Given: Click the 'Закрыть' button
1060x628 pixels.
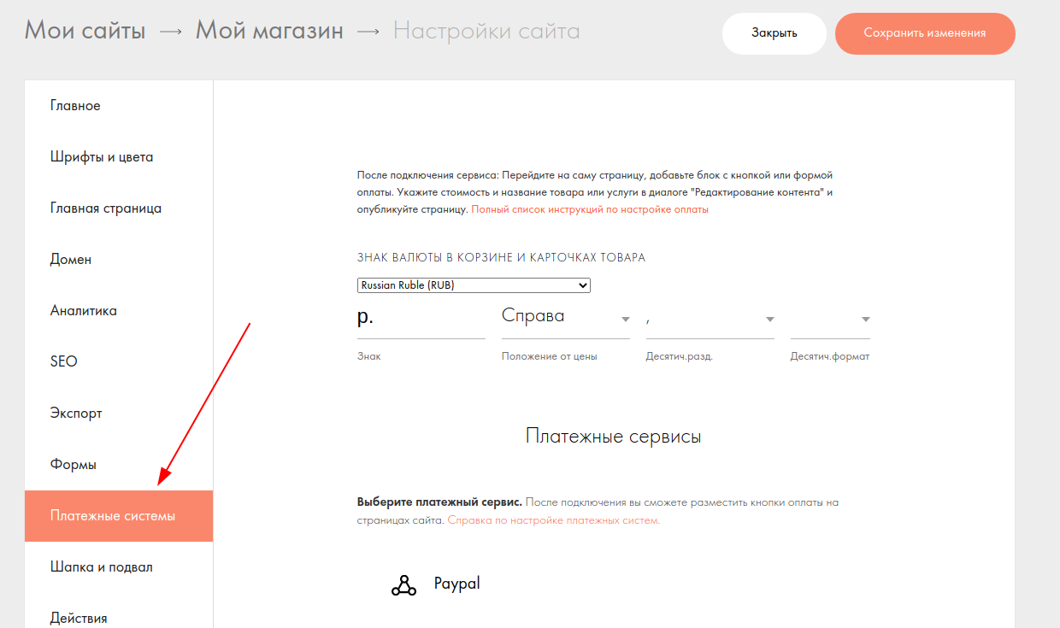Looking at the screenshot, I should [774, 33].
